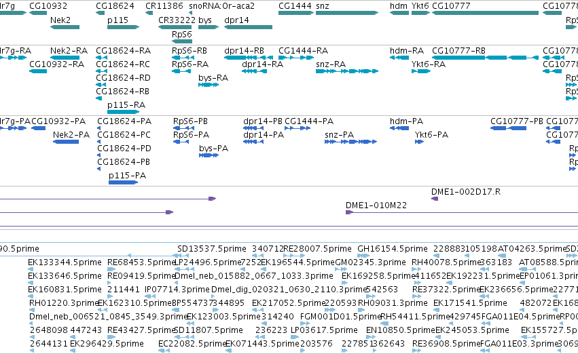Select the dpr14-PB coding sequence
Screen dimensions: 578x354
pyautogui.click(x=253, y=128)
